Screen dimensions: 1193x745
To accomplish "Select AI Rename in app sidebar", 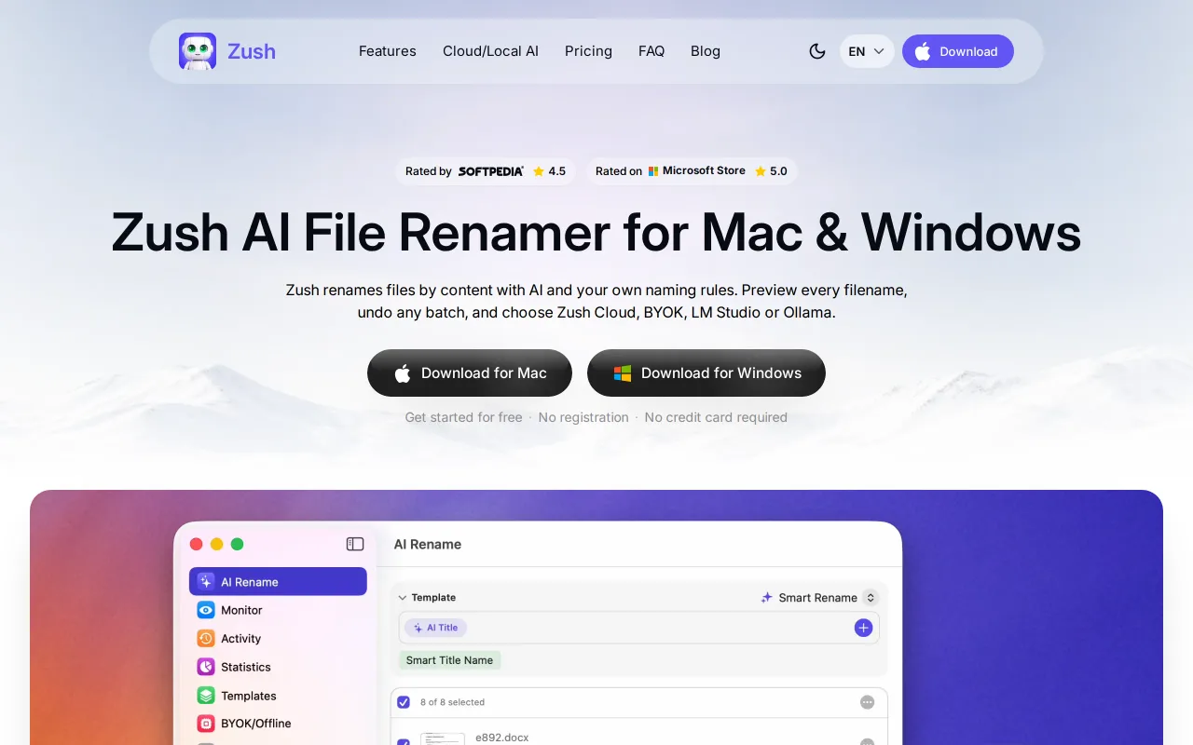I will pos(278,581).
